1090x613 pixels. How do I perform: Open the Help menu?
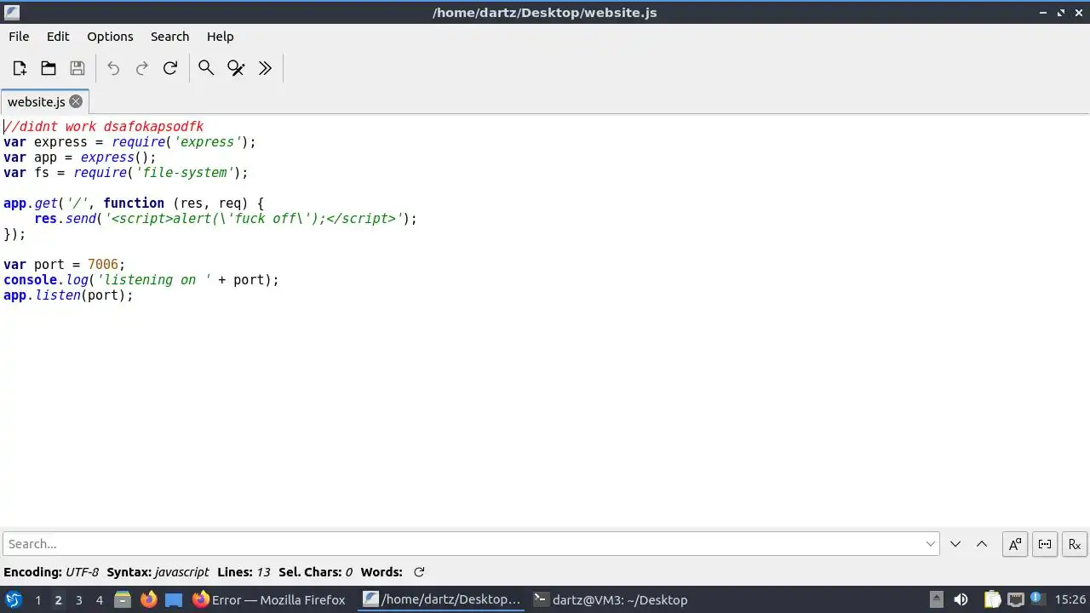tap(220, 37)
